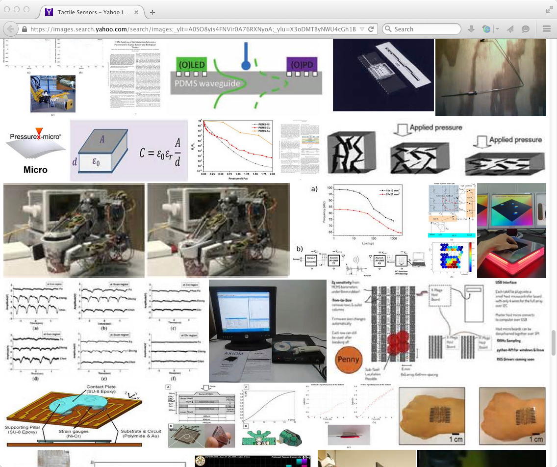The height and width of the screenshot is (467, 557).
Task: Click the URL address field
Action: (x=193, y=29)
